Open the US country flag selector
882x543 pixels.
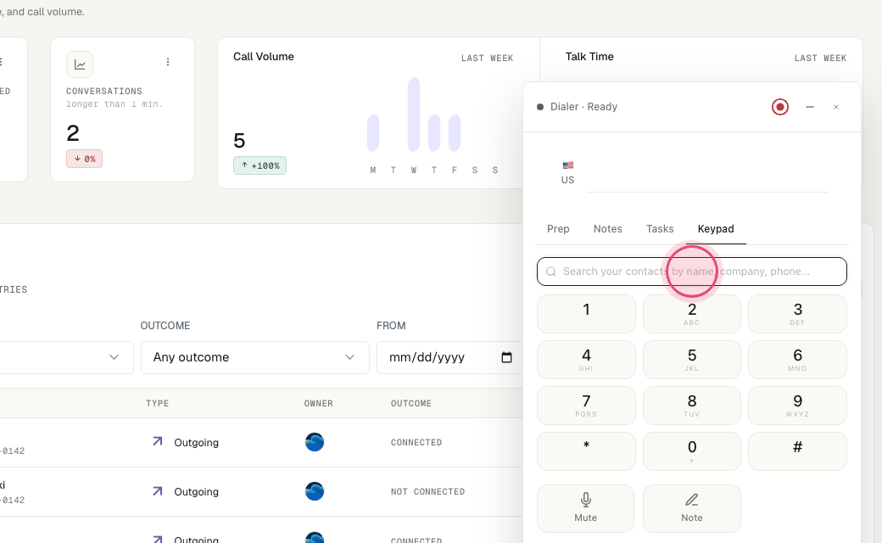point(567,173)
